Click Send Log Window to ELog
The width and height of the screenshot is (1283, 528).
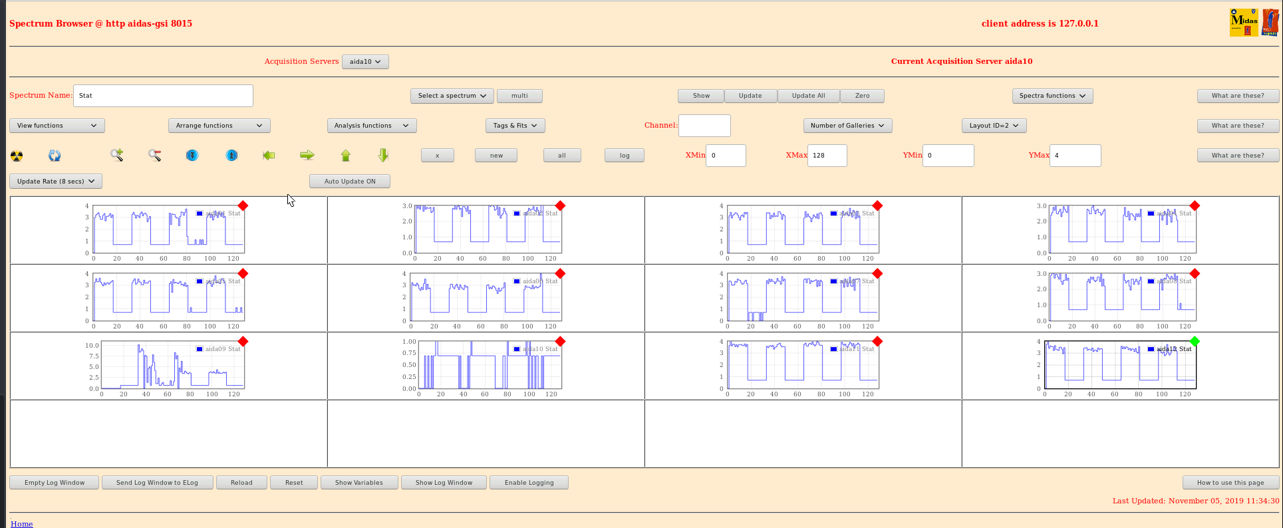click(157, 483)
